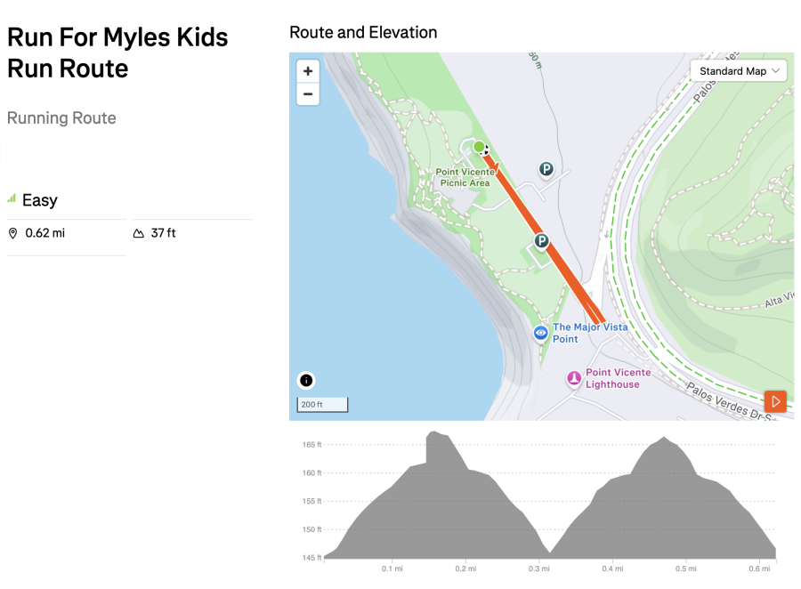Zoom in on the route map
Viewport: 801px width, 589px height.
coord(308,71)
